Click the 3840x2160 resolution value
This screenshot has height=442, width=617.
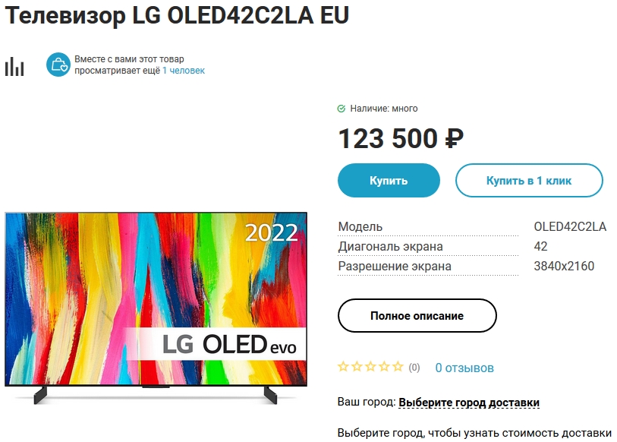pyautogui.click(x=564, y=267)
